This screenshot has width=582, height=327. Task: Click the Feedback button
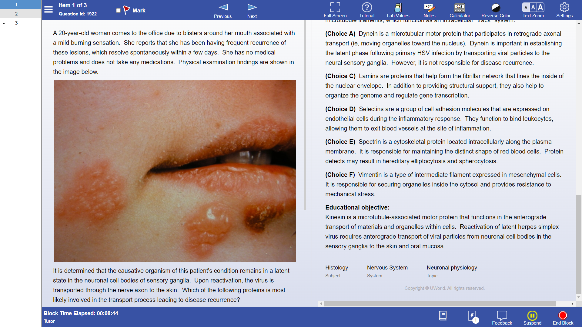[502, 317]
